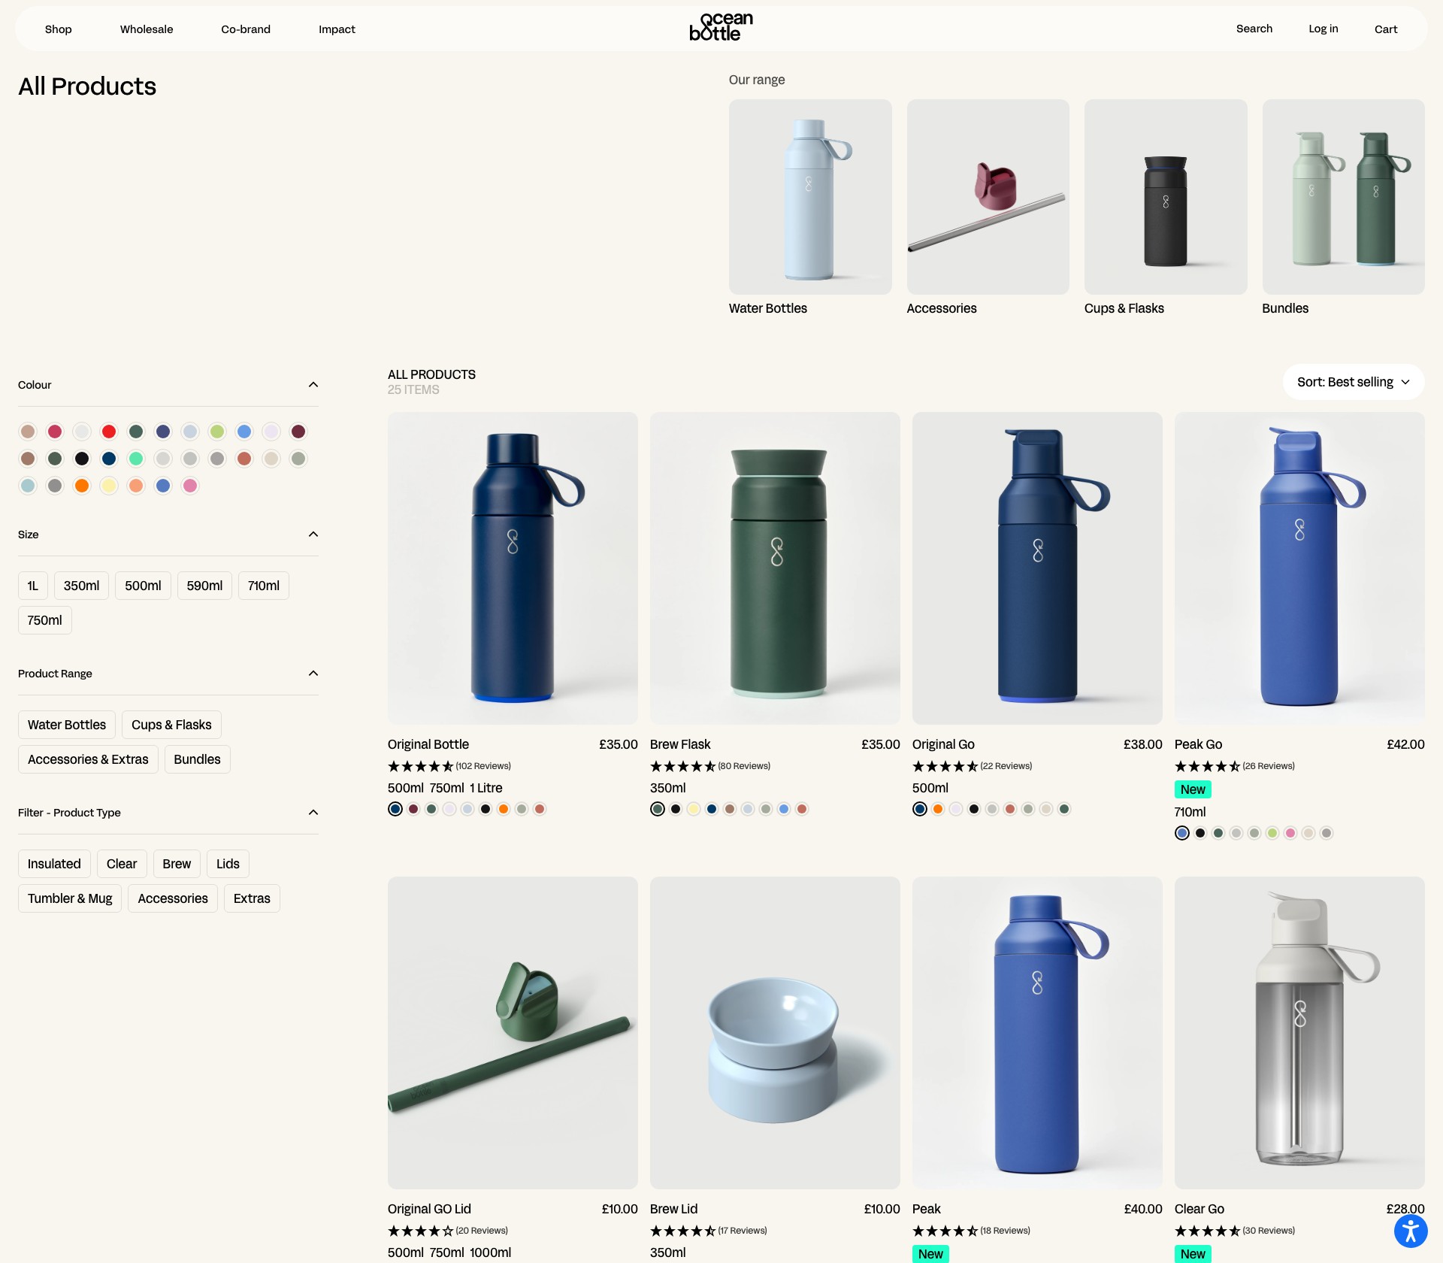Viewport: 1443px width, 1263px height.
Task: Select 1 Litre size under Original Bottle
Action: [x=486, y=788]
